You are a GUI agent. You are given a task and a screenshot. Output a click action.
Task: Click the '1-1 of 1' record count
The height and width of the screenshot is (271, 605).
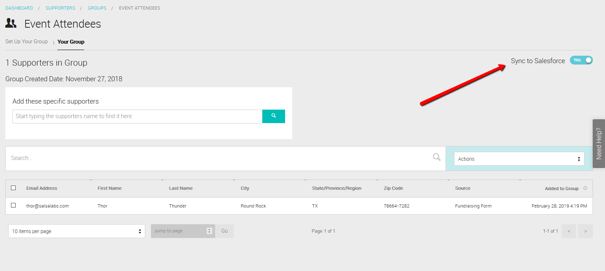tap(550, 231)
